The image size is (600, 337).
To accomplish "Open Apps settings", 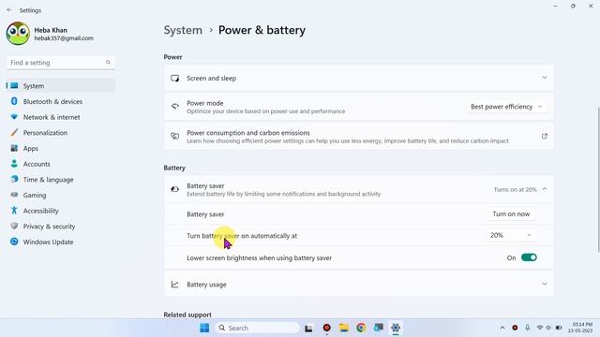I will click(31, 149).
